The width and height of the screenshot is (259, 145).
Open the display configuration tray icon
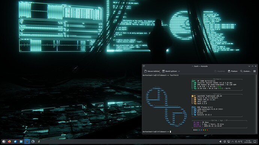point(229,142)
